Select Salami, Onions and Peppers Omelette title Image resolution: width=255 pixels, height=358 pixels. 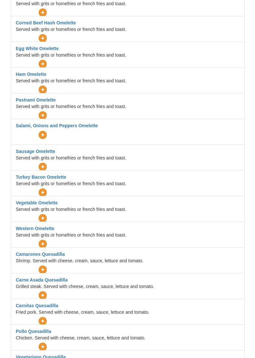click(57, 126)
